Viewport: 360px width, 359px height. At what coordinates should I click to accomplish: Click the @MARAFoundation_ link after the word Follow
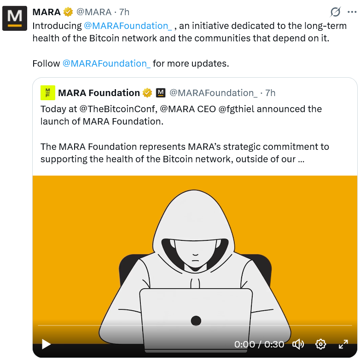click(106, 63)
